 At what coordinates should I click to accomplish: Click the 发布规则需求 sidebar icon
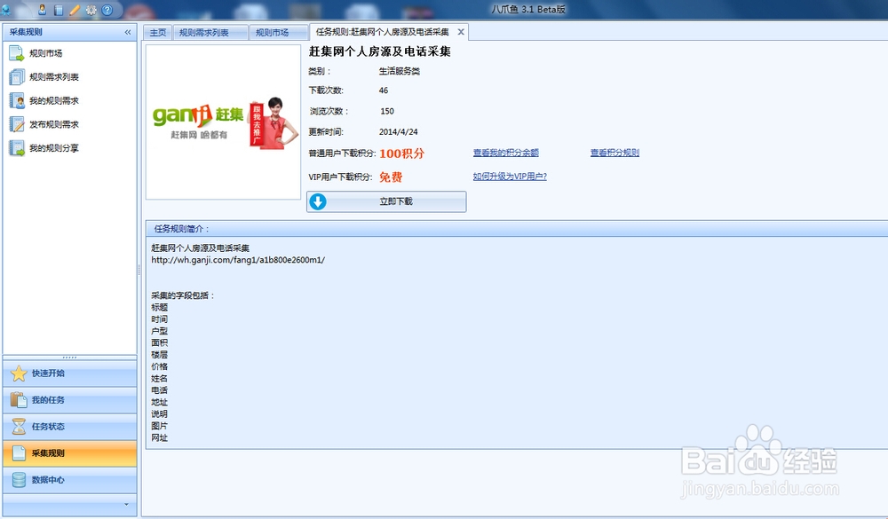point(16,124)
